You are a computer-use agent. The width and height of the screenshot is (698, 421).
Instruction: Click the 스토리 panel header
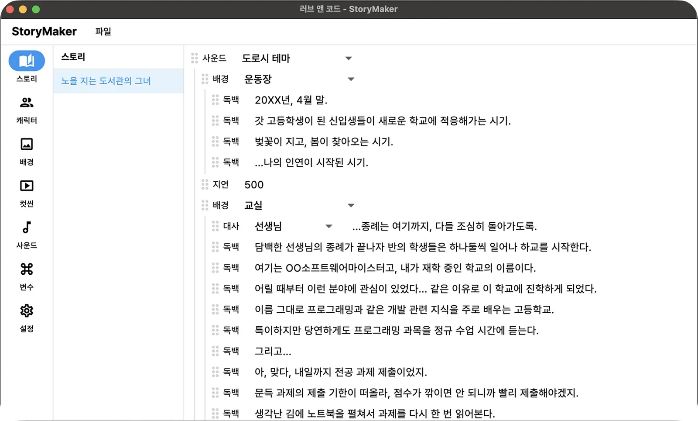coord(73,57)
